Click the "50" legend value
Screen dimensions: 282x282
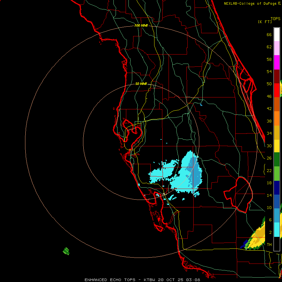pos(269,84)
